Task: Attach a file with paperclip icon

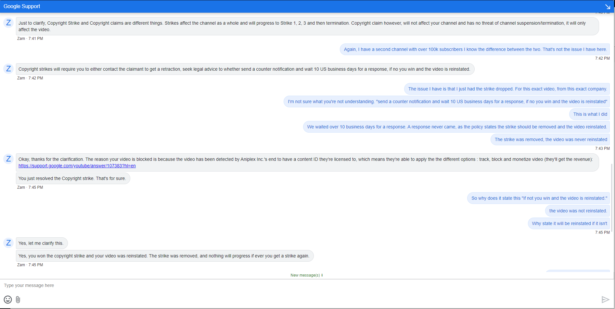Action: click(18, 300)
